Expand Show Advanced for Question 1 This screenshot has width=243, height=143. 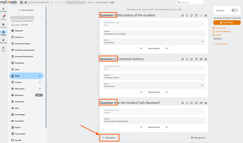(154, 48)
